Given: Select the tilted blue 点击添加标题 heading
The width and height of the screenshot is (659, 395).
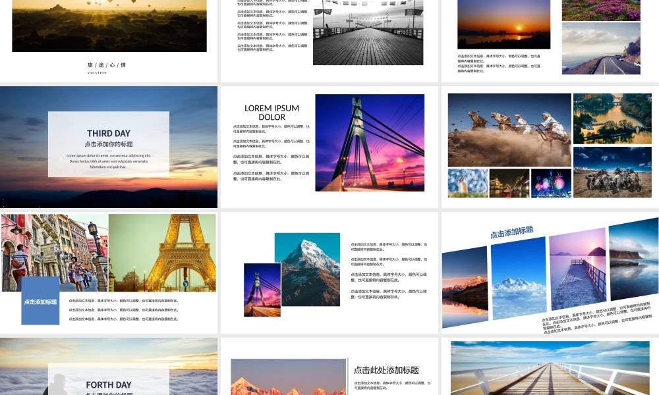Looking at the screenshot, I should 511,232.
